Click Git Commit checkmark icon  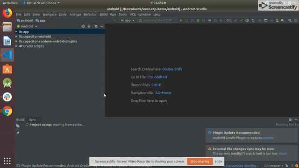(242, 21)
